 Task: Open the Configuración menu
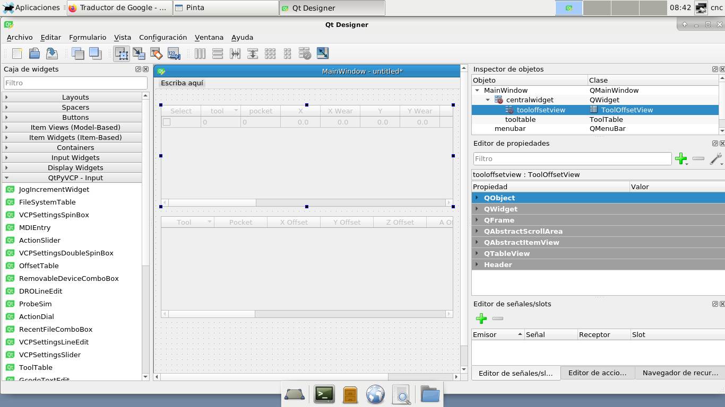coord(163,37)
